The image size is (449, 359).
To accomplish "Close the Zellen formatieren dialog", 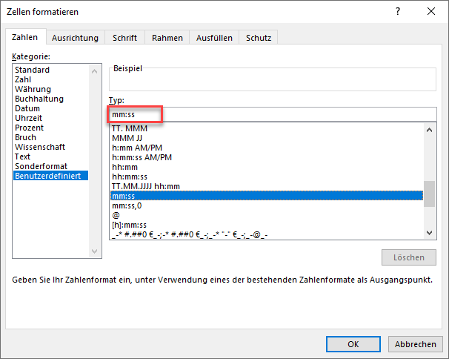I will click(x=431, y=11).
